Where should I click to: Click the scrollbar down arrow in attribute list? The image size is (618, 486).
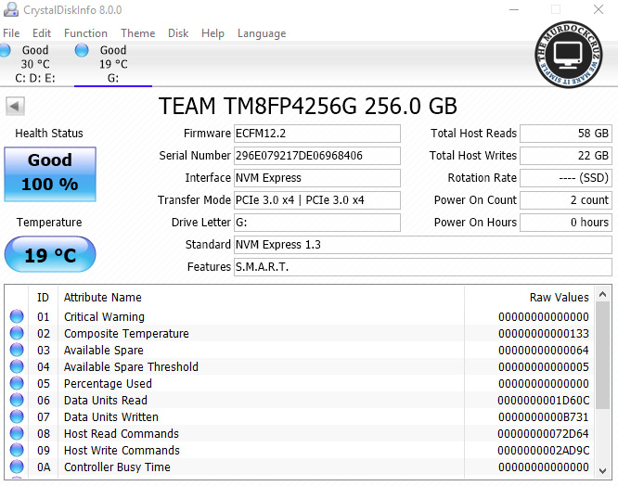(602, 470)
